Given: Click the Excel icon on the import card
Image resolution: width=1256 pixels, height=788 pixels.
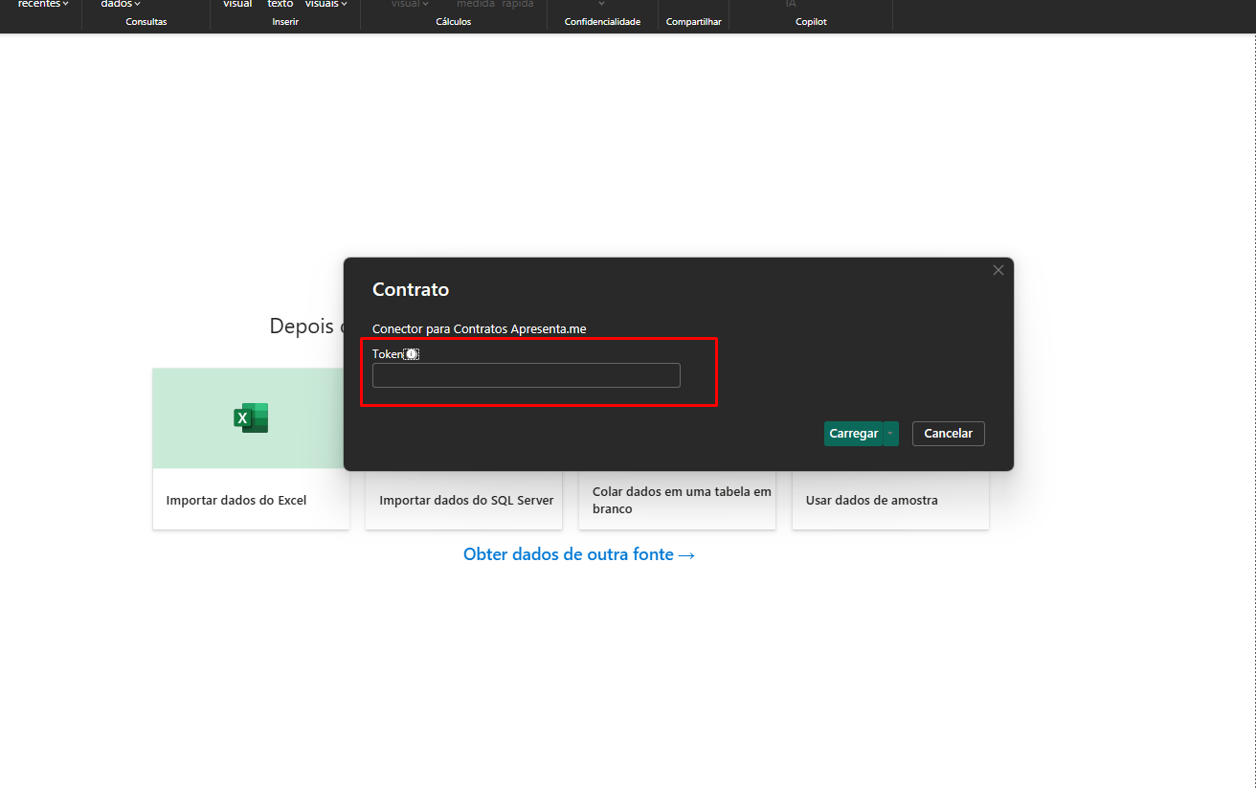Looking at the screenshot, I should click(x=251, y=418).
